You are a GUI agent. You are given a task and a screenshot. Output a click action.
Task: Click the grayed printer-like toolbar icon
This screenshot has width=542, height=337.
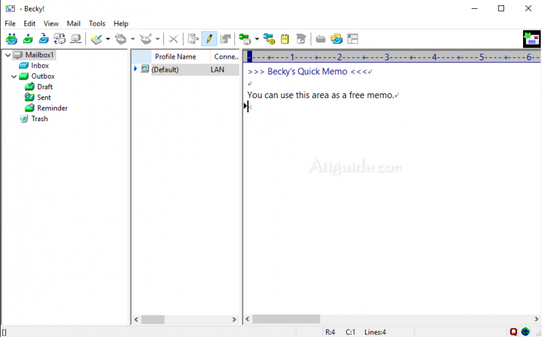click(320, 39)
